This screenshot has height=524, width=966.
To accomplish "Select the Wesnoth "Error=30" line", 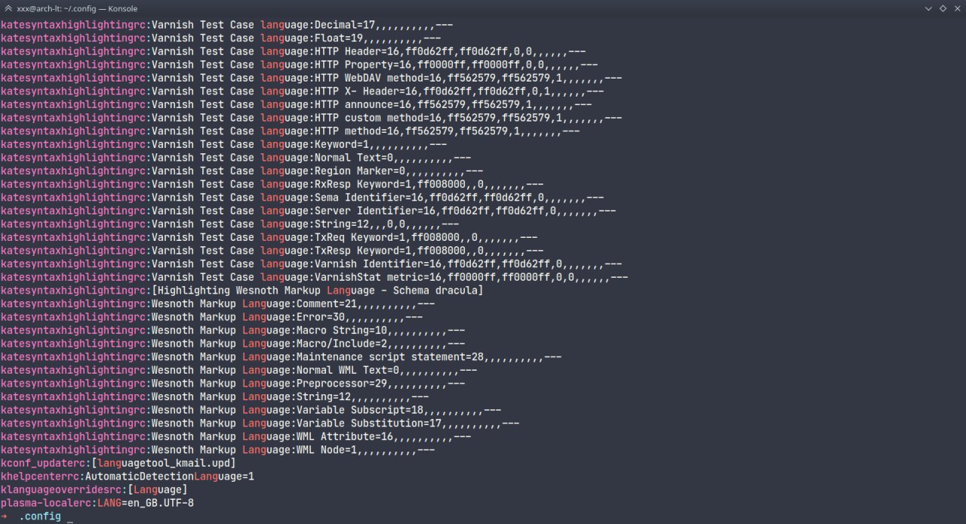I will pos(211,317).
